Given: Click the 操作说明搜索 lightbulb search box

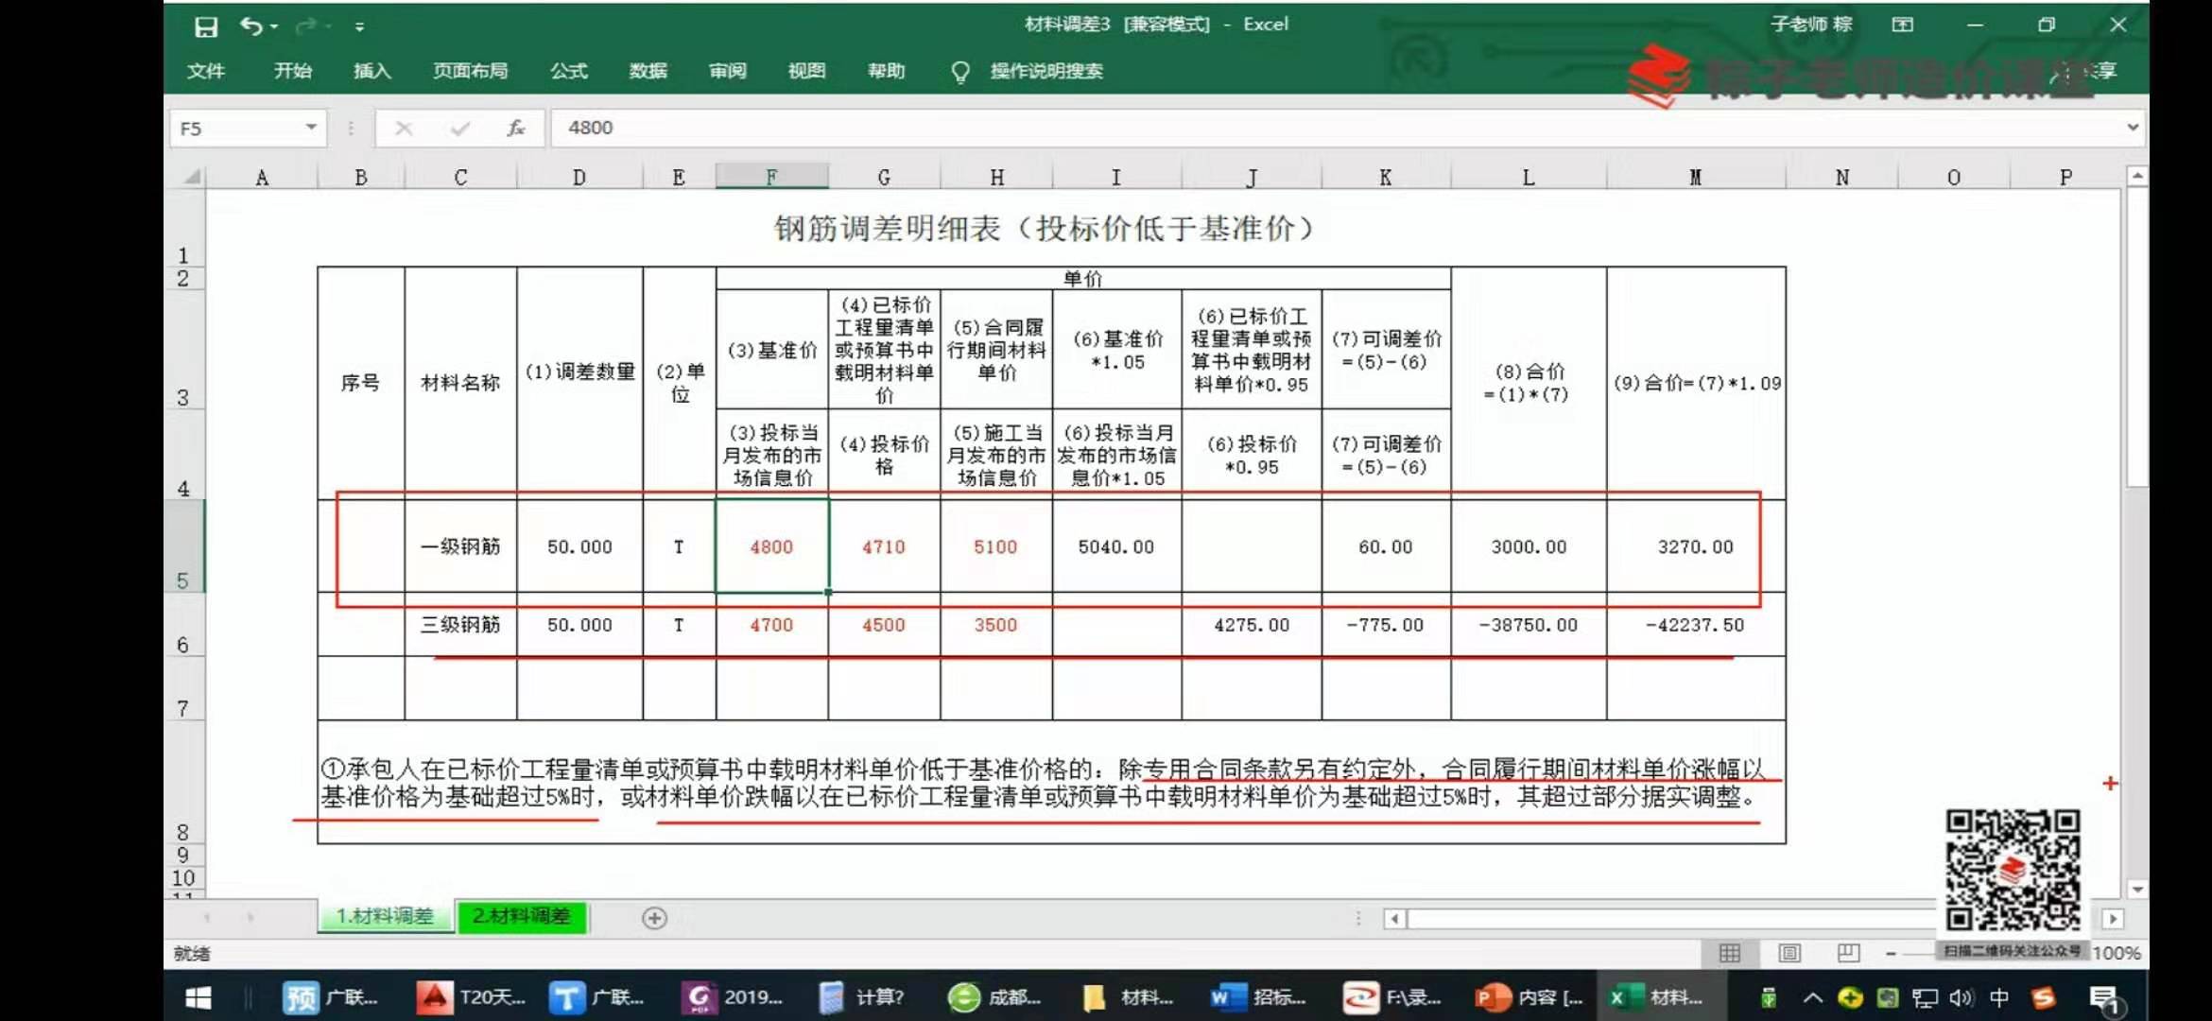Looking at the screenshot, I should coord(1028,71).
